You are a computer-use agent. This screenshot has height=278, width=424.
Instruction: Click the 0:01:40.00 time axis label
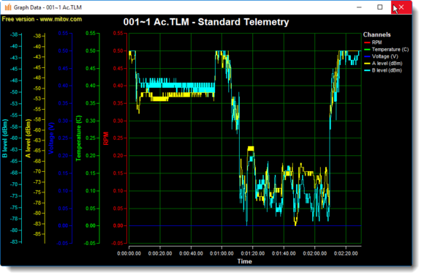tap(284, 254)
